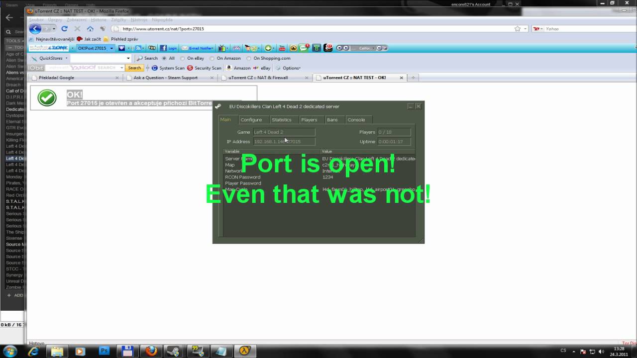
Task: Go back with Firefox back arrow
Action: tap(35, 29)
